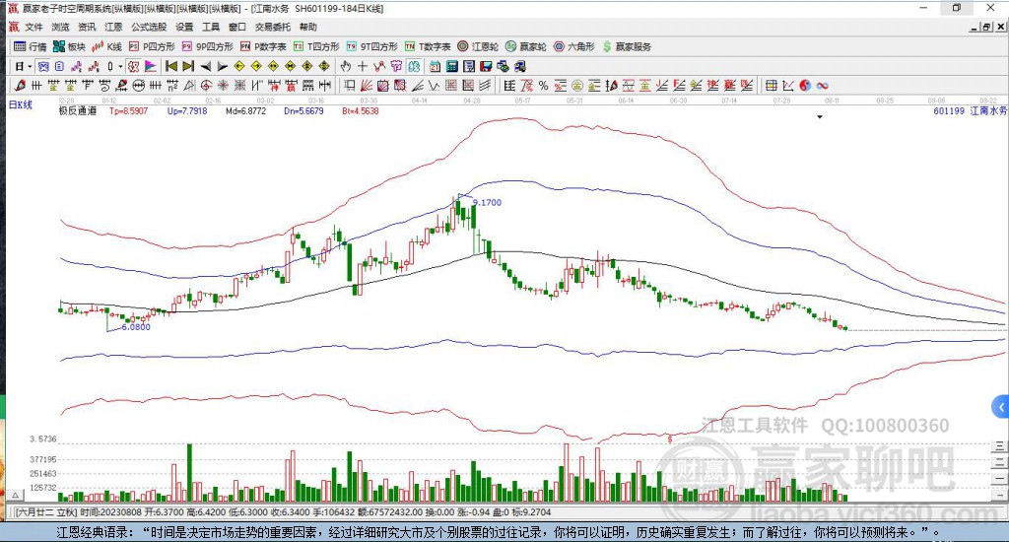Open the T四方形 tool

pyautogui.click(x=316, y=46)
